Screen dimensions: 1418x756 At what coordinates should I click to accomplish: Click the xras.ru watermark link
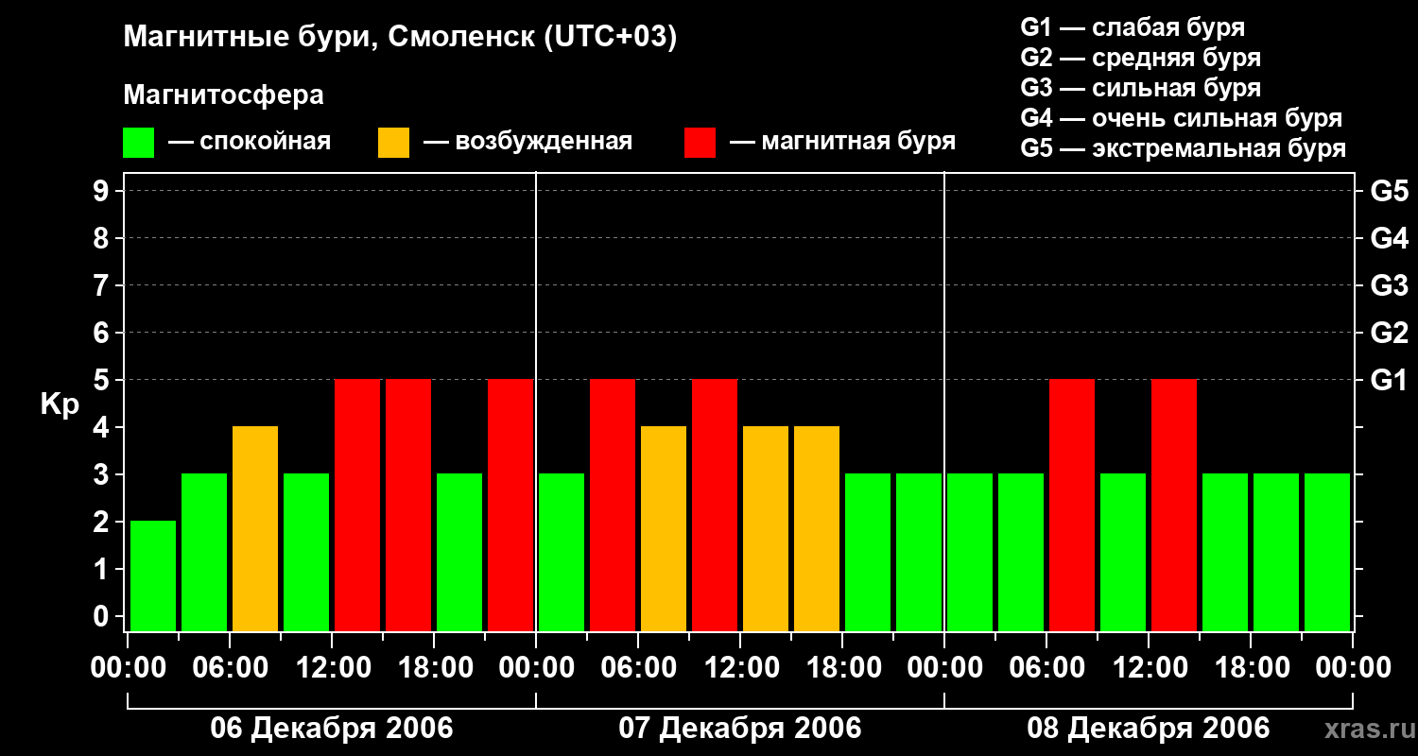1365,729
